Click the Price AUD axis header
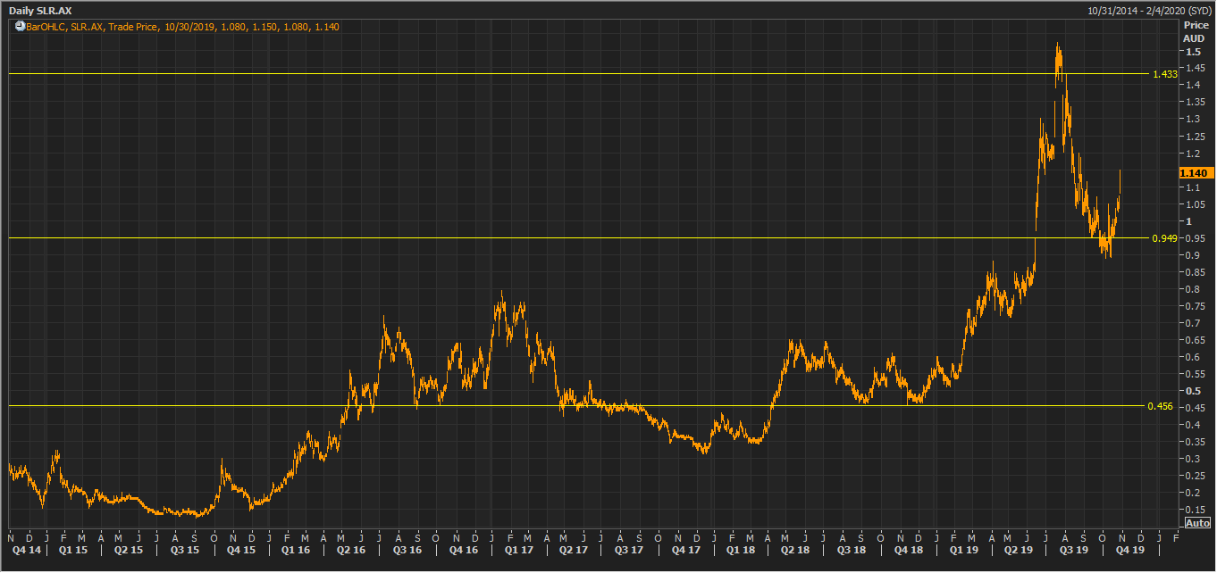The width and height of the screenshot is (1217, 573). coord(1194,32)
